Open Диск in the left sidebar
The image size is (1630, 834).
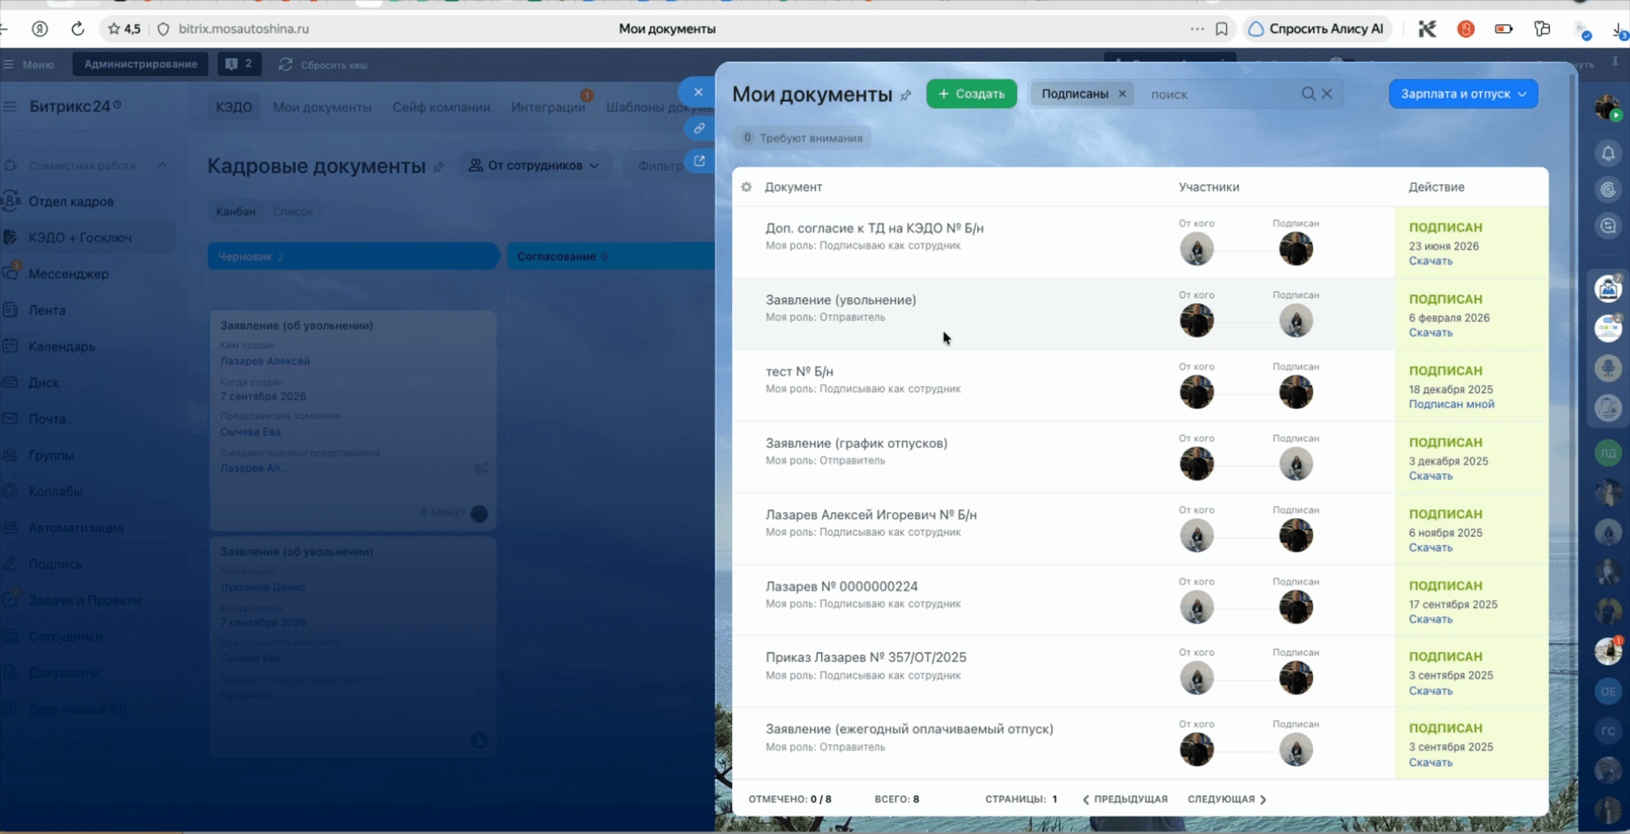(x=44, y=382)
